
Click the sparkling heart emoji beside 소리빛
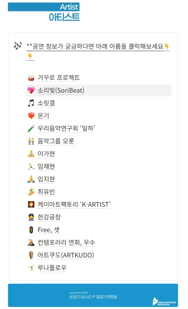[31, 90]
